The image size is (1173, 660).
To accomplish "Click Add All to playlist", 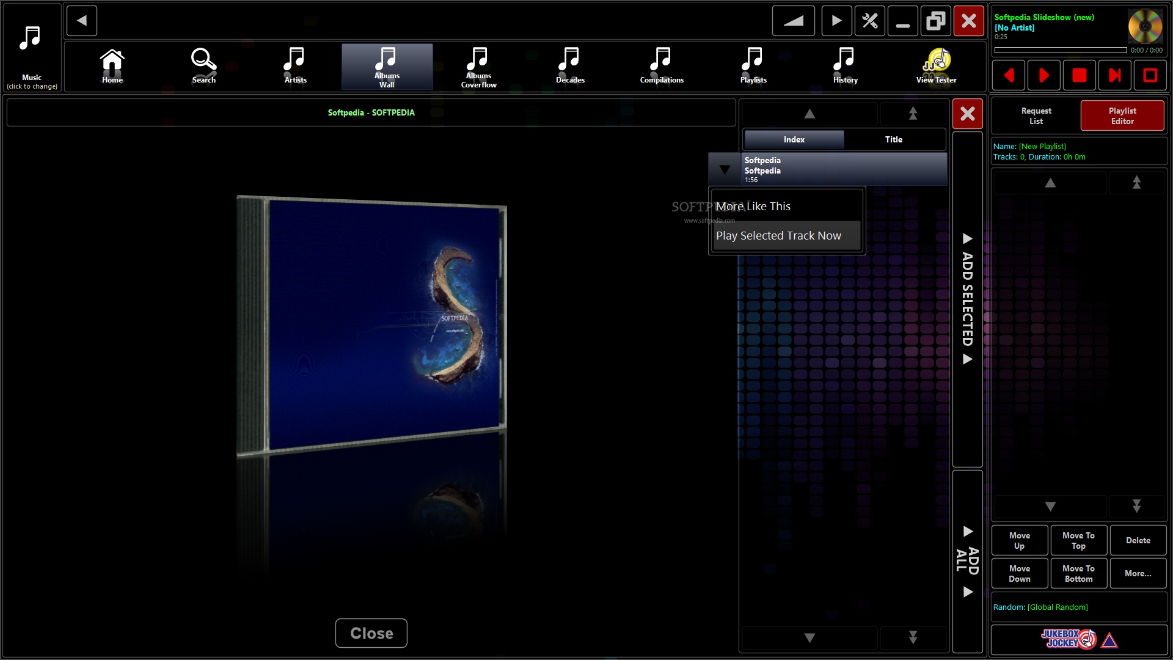I will click(968, 561).
